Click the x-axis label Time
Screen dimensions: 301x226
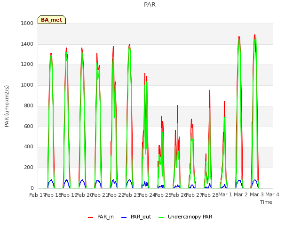tap(266, 202)
